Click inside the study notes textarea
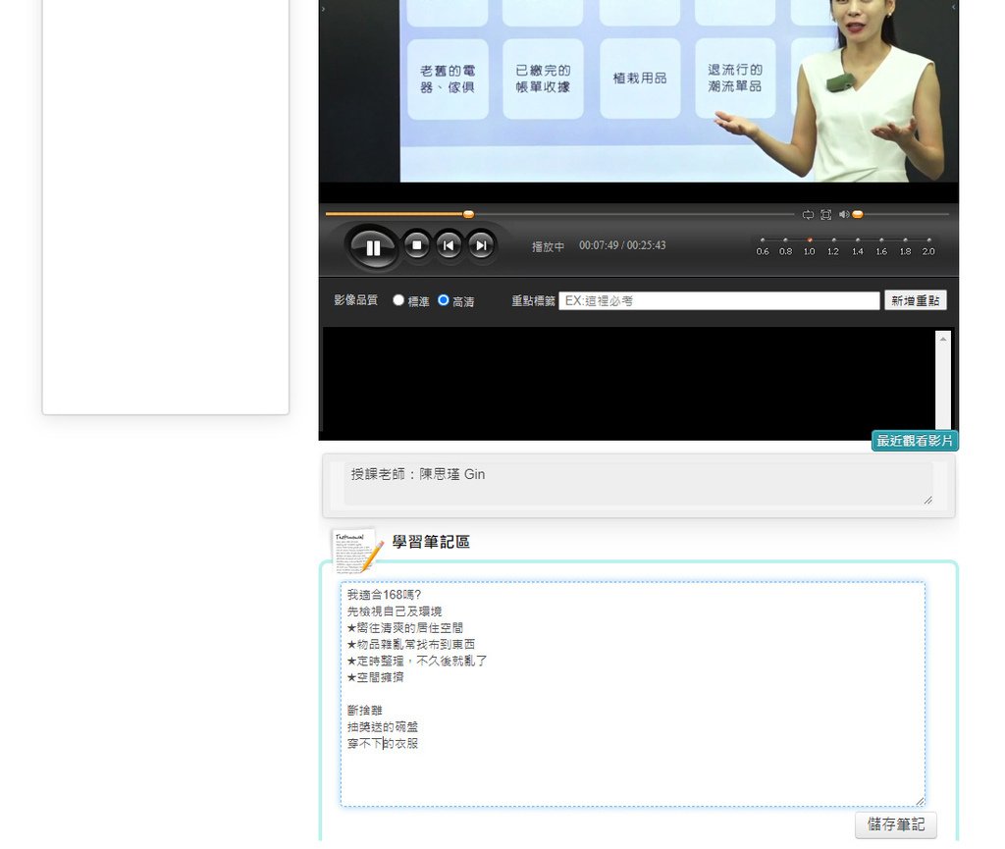This screenshot has height=849, width=1005. [633, 694]
